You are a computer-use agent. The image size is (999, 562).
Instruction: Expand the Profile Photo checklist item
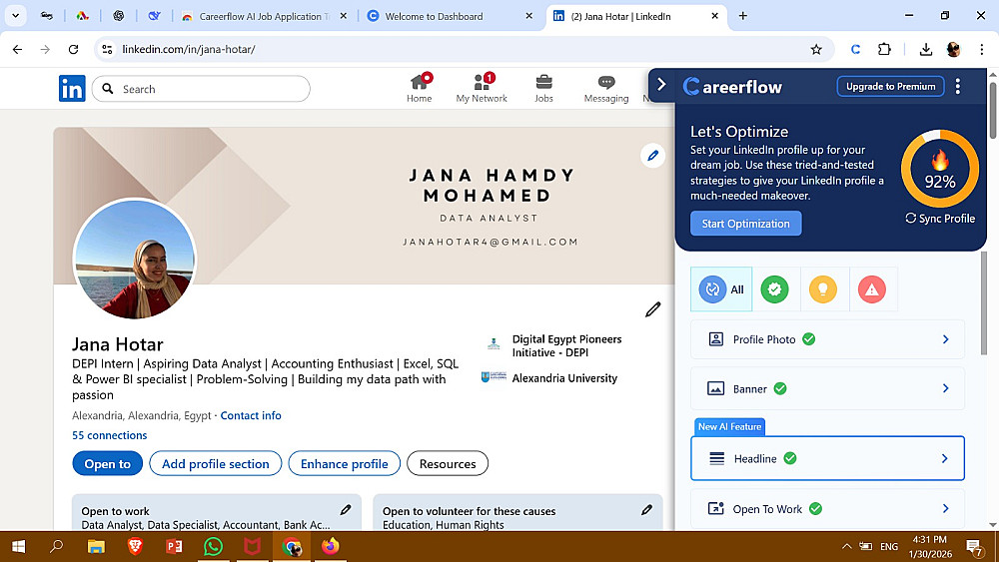click(827, 339)
